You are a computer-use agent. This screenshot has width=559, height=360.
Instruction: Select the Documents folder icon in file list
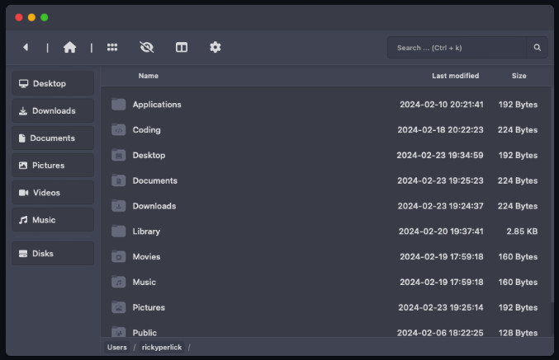click(118, 180)
